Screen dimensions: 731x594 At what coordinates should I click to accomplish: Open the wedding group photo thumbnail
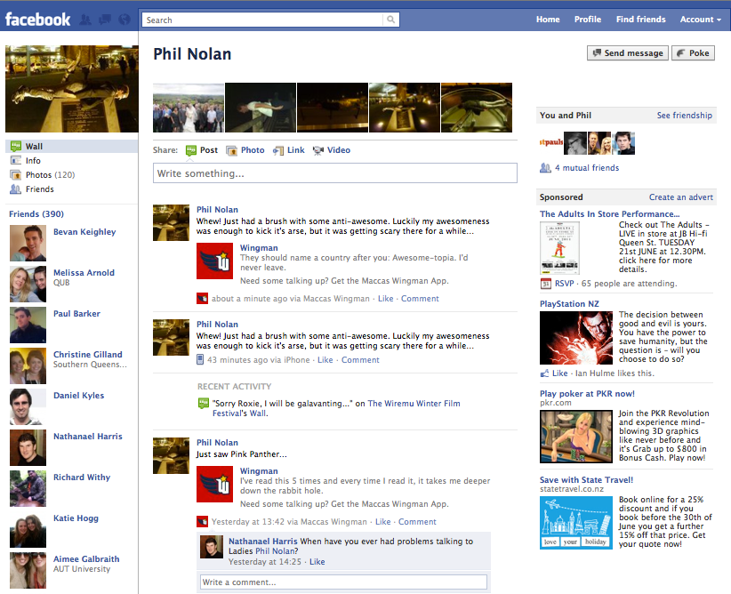[x=189, y=108]
